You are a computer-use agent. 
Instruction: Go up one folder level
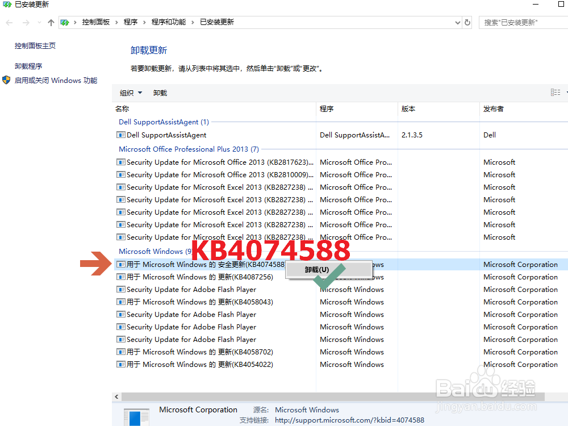(51, 23)
